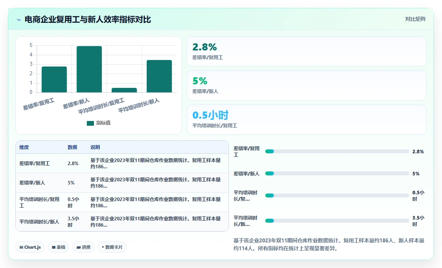The width and height of the screenshot is (442, 268).
Task: Click the 5% value in table
Action: 71,183
